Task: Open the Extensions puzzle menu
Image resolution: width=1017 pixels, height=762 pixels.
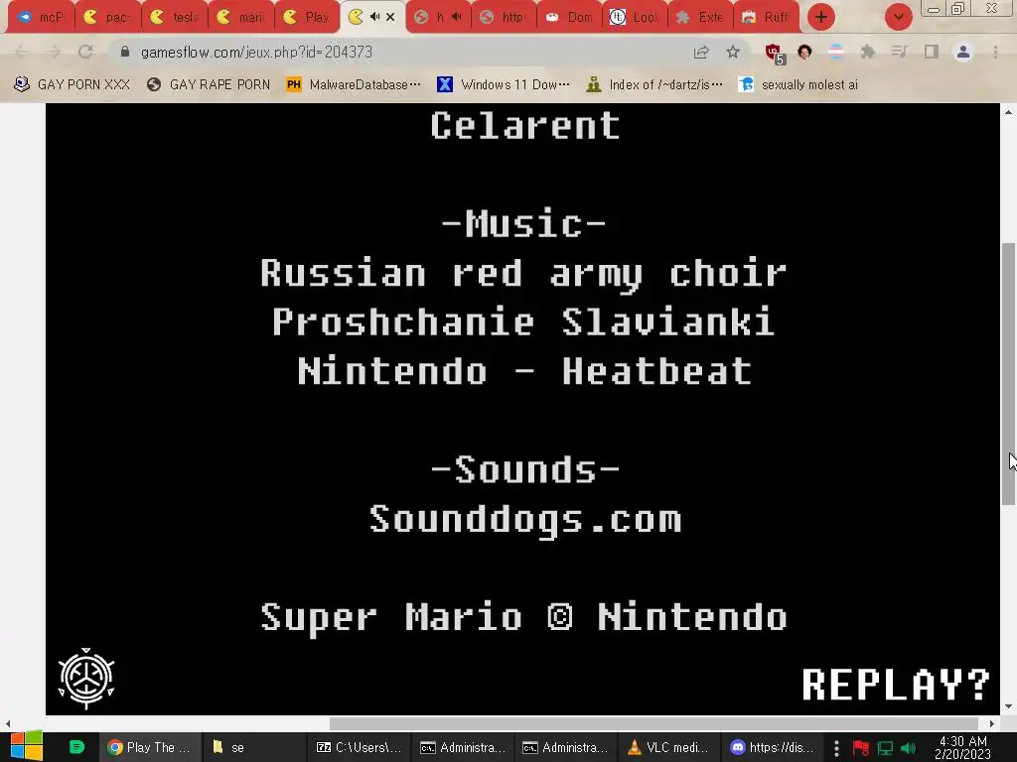Action: click(868, 52)
